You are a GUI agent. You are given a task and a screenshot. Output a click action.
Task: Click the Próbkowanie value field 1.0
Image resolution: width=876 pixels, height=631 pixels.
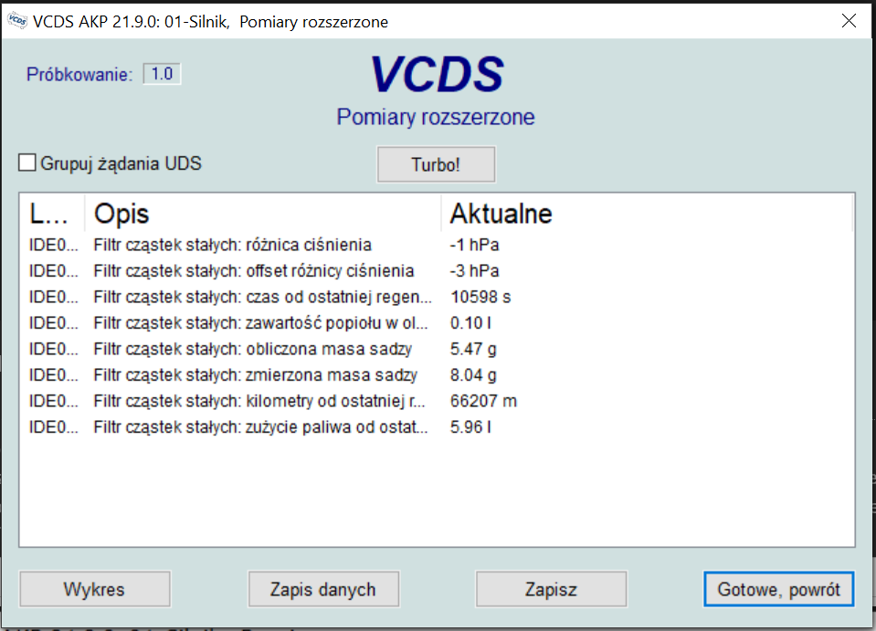(x=162, y=74)
